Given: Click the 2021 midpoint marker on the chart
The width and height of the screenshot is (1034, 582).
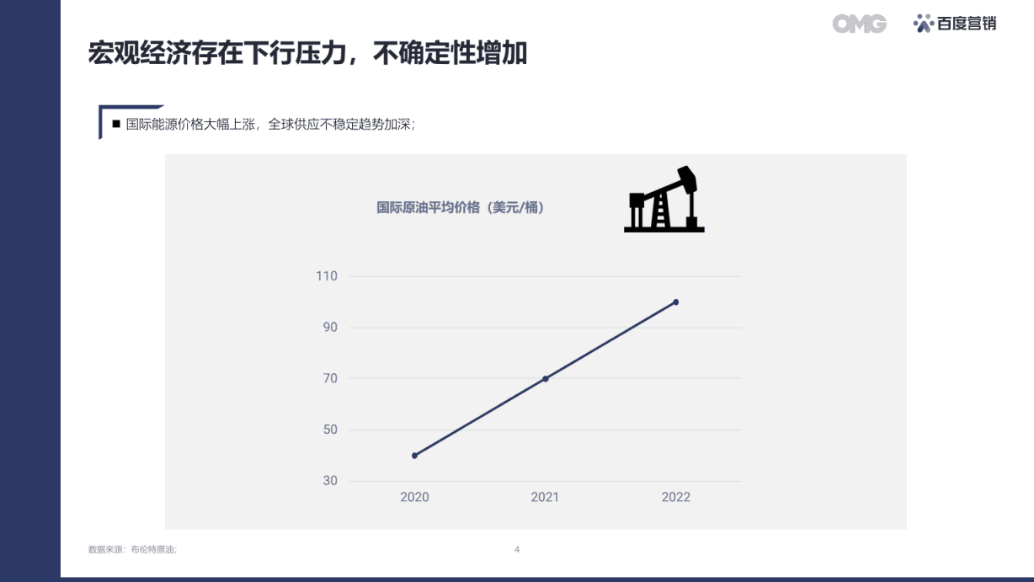Looking at the screenshot, I should (544, 377).
